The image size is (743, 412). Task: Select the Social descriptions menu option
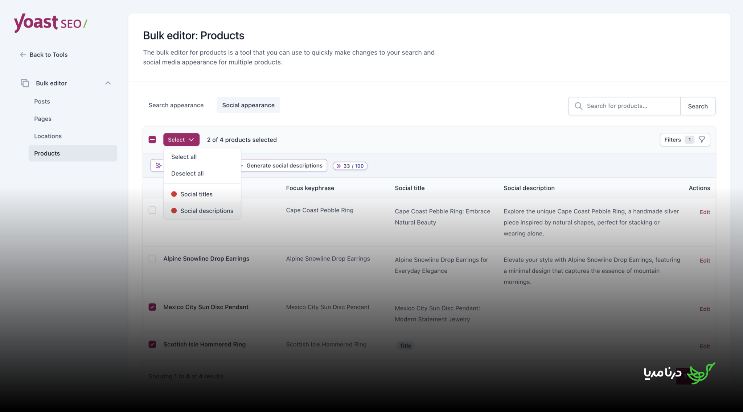click(x=202, y=211)
